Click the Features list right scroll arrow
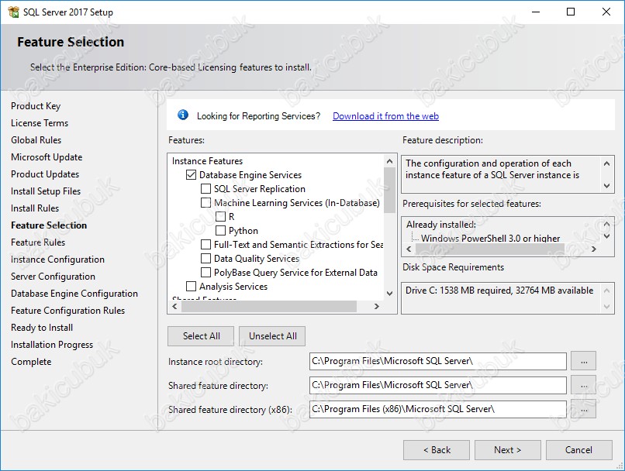Viewport: 625px width, 471px height. (376, 306)
